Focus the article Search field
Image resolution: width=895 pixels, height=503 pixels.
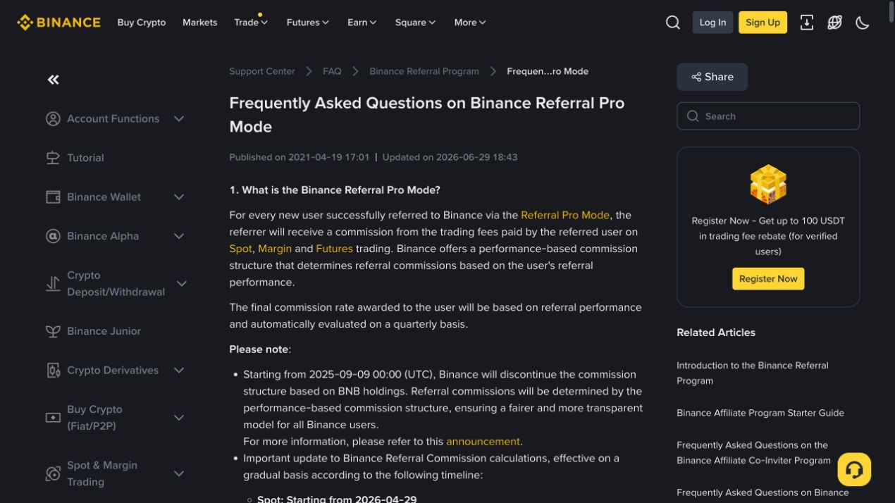pyautogui.click(x=768, y=116)
